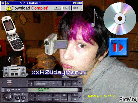Click the shiny CD disc

coord(120,19)
